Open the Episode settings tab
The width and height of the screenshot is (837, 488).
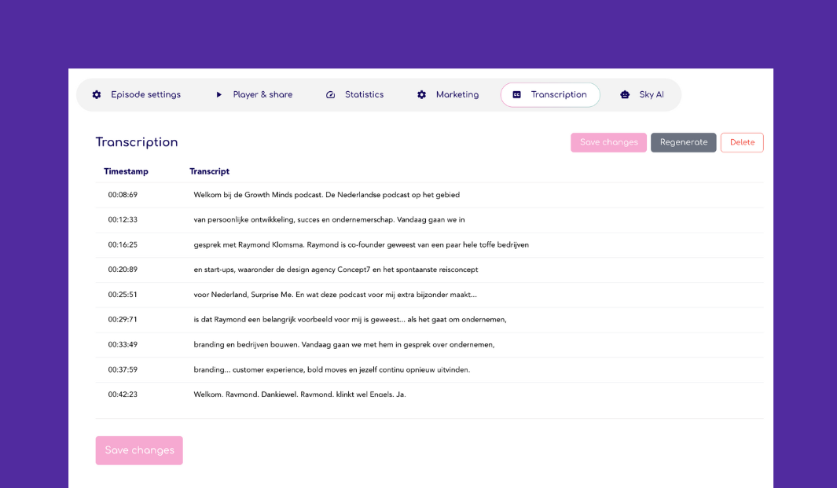[137, 94]
